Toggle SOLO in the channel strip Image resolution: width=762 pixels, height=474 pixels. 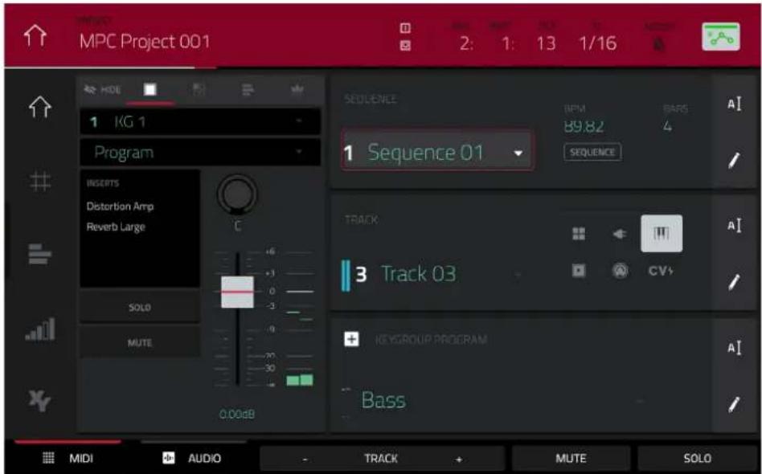point(140,308)
